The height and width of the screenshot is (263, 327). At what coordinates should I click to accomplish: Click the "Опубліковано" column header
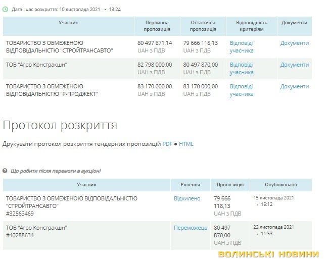281,185
